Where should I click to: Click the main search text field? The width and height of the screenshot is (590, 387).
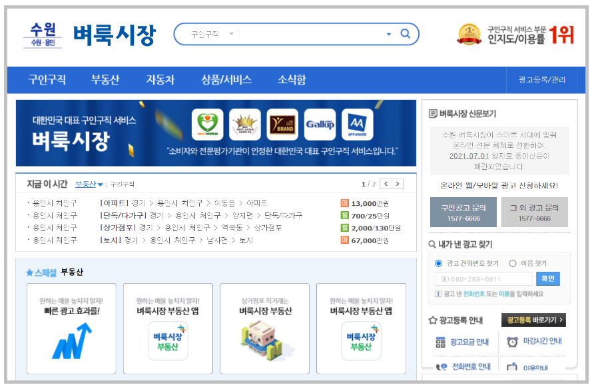pos(312,34)
